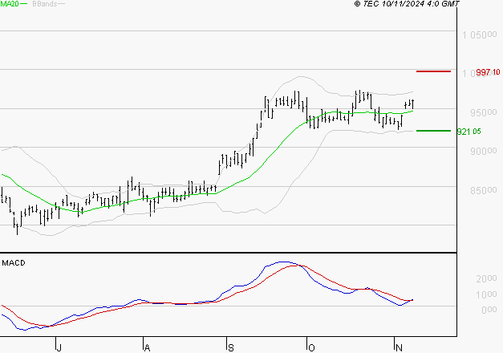
Task: Click the N month marker on time axis
Action: 399,347
